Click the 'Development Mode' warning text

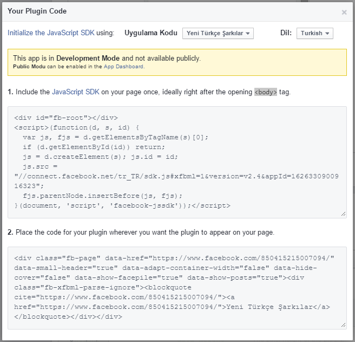pos(88,59)
